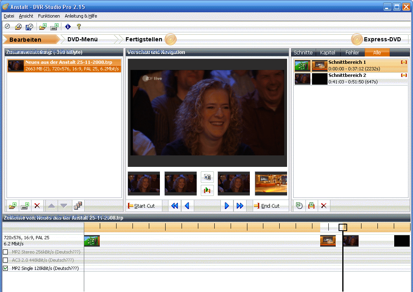This screenshot has height=292, width=413.
Task: Open the Funktionen menu
Action: (x=49, y=16)
